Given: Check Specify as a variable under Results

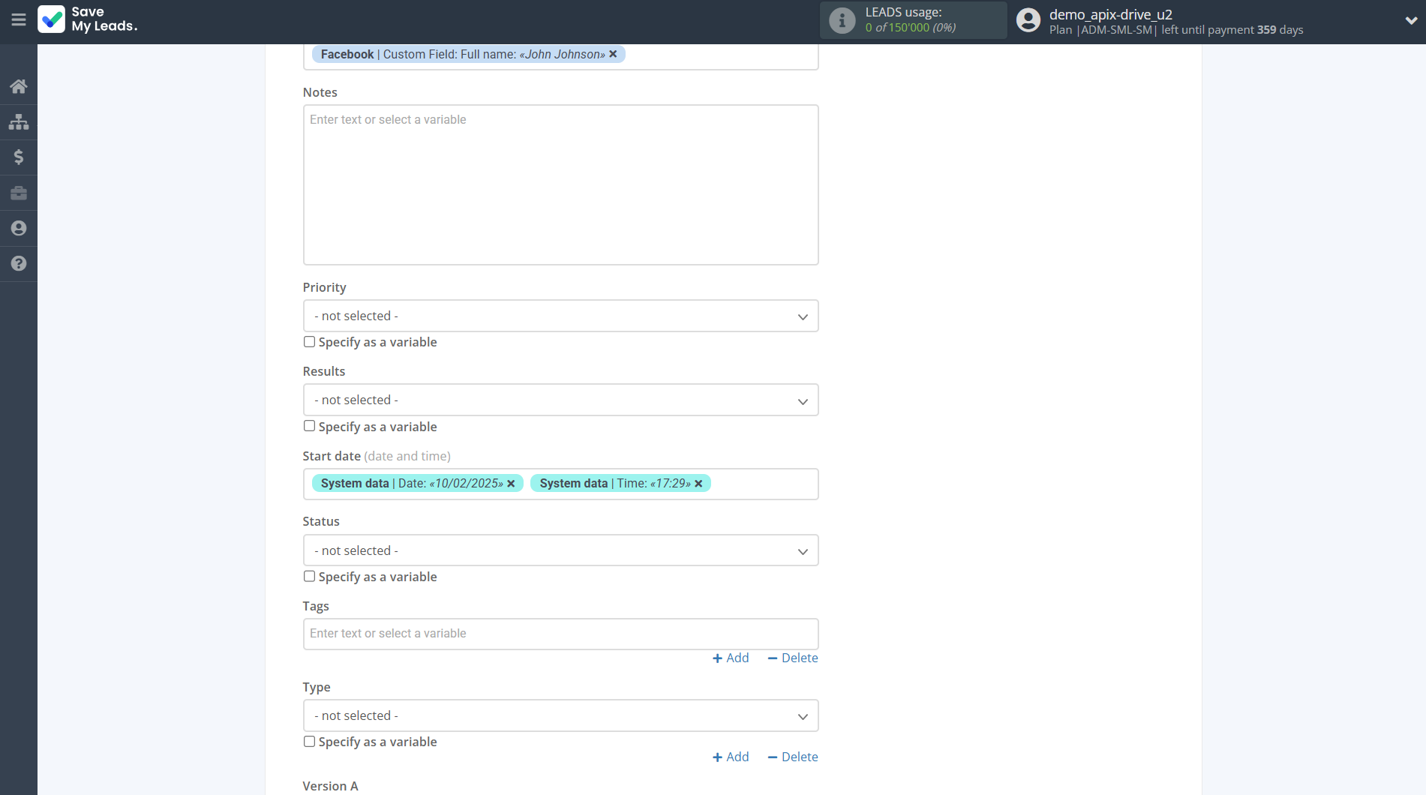Looking at the screenshot, I should coord(309,426).
